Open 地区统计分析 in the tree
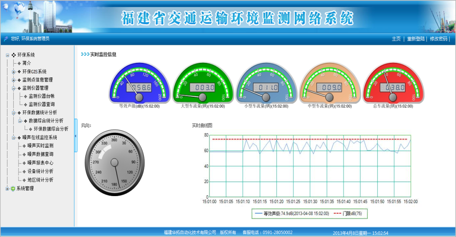This screenshot has width=456, height=237. (40, 180)
